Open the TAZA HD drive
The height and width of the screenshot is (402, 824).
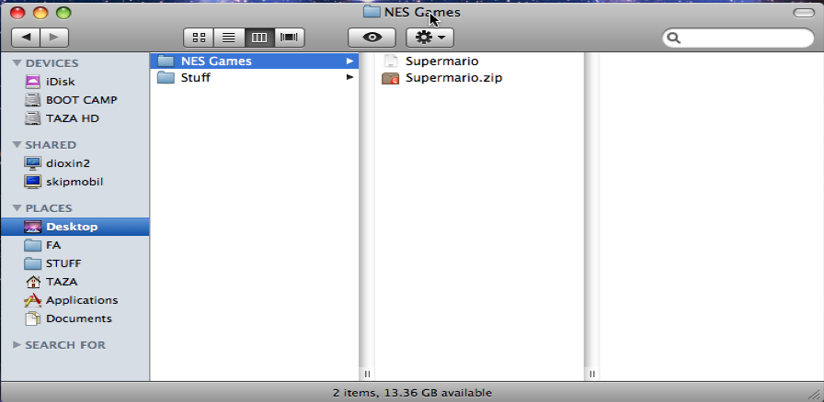point(74,118)
